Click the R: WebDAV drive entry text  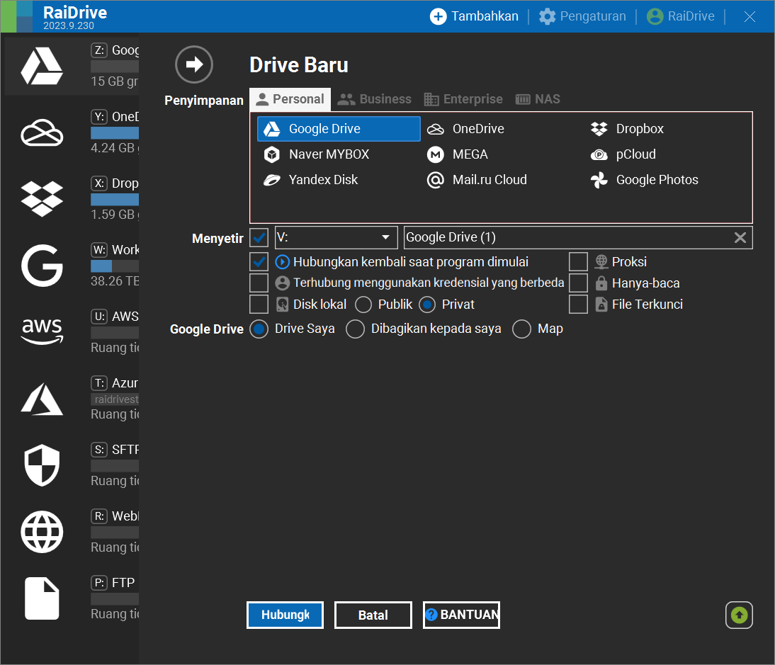(125, 516)
